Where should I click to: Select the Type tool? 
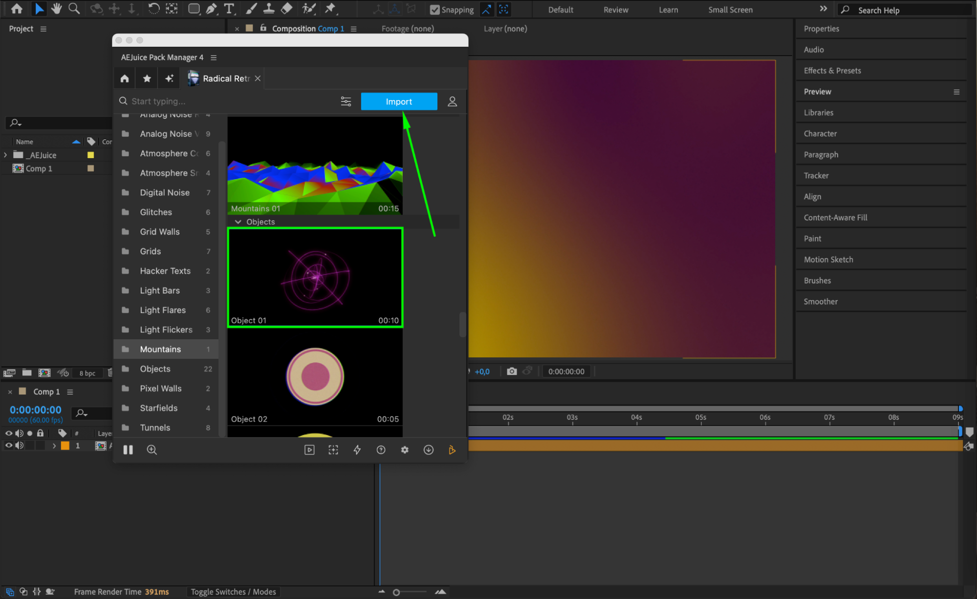click(229, 8)
